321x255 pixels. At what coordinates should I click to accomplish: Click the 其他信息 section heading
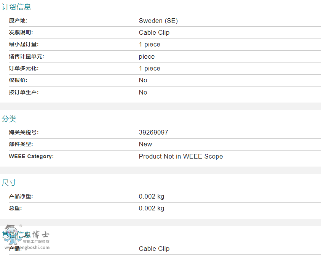tap(16, 235)
